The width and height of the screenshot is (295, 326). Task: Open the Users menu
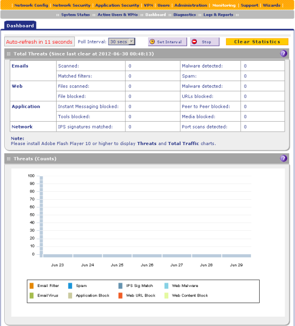(164, 5)
